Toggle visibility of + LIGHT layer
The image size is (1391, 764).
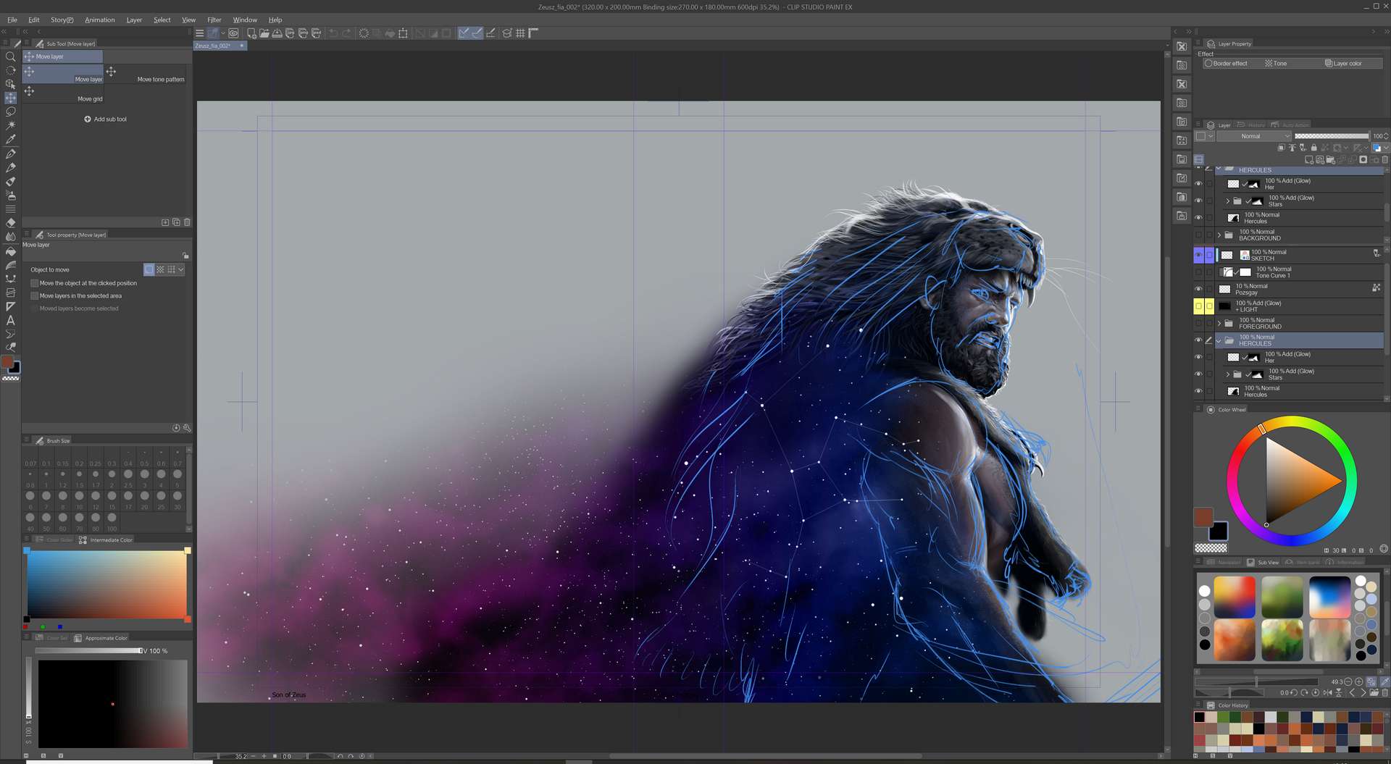point(1198,306)
